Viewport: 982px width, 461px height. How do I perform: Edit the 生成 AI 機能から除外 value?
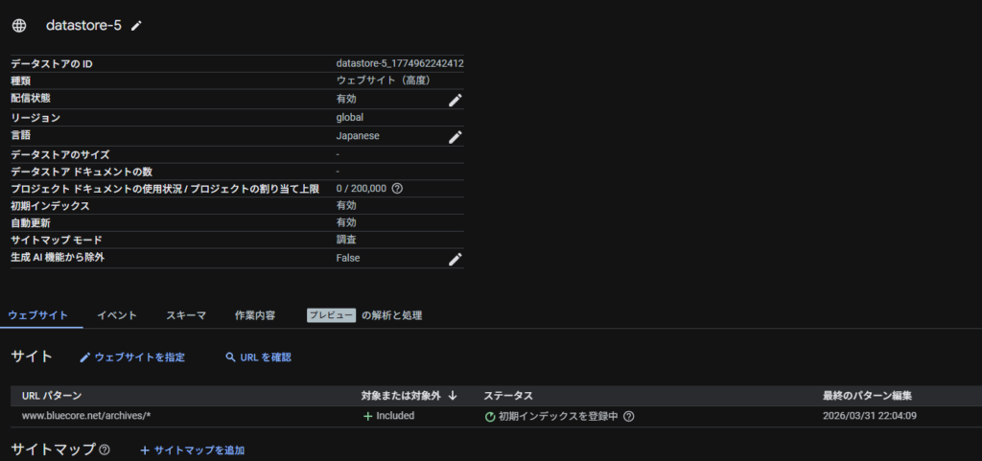click(456, 259)
